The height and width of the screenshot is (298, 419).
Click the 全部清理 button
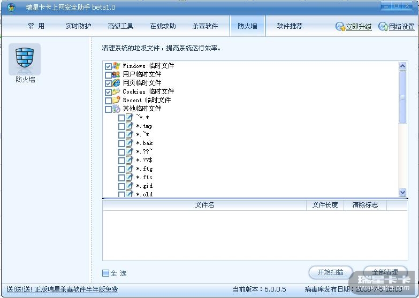point(385,272)
